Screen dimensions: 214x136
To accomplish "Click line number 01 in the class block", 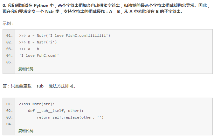I will point(9,104).
